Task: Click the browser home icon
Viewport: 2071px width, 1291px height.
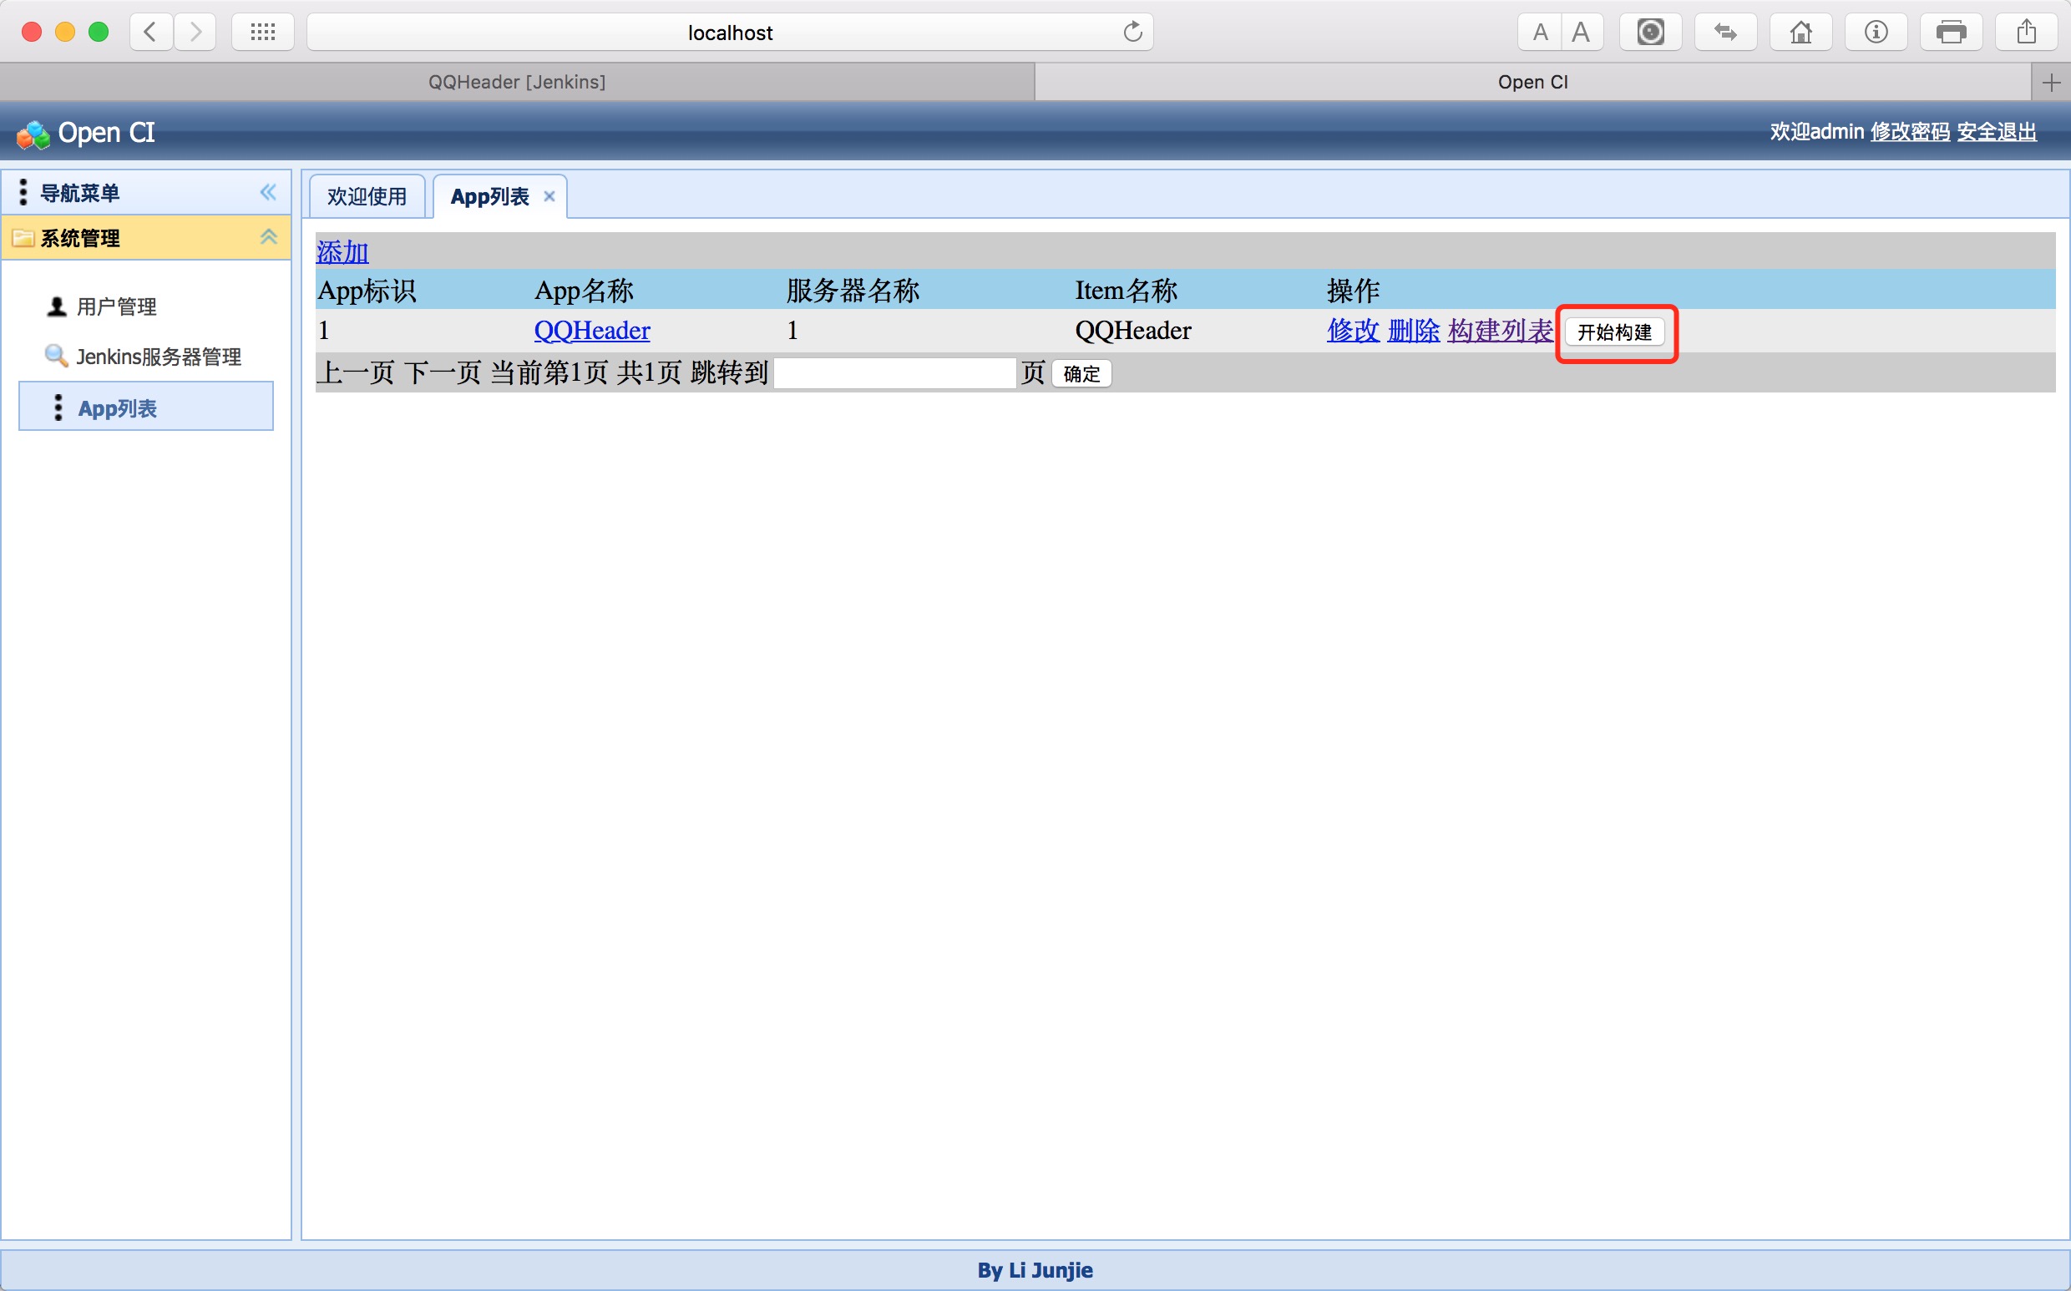Action: coord(1800,33)
